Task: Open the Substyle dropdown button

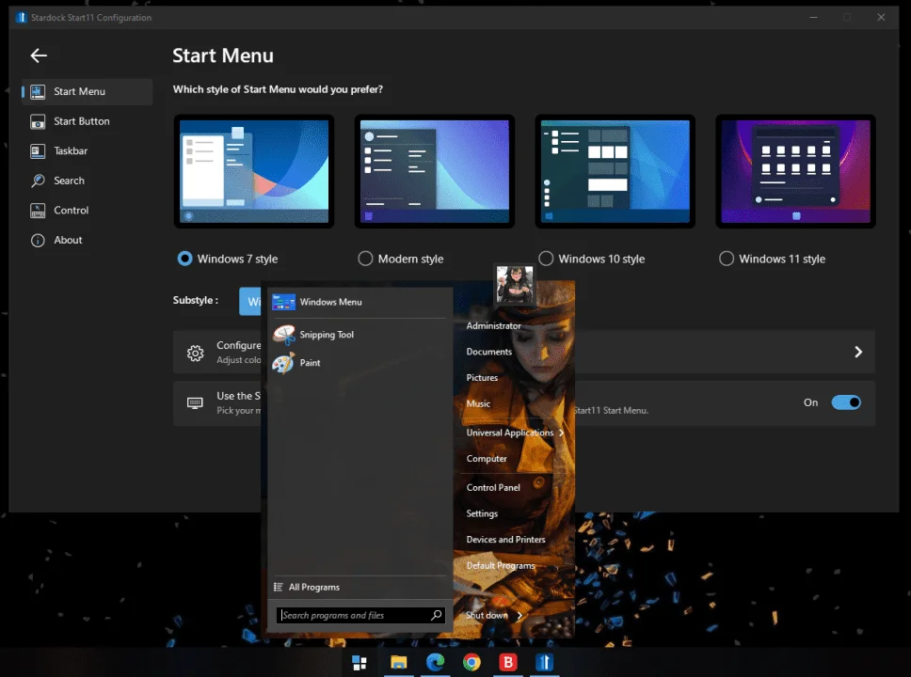Action: (x=250, y=301)
